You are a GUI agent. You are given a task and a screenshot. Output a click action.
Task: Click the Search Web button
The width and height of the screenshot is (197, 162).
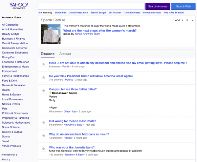click(x=183, y=7)
